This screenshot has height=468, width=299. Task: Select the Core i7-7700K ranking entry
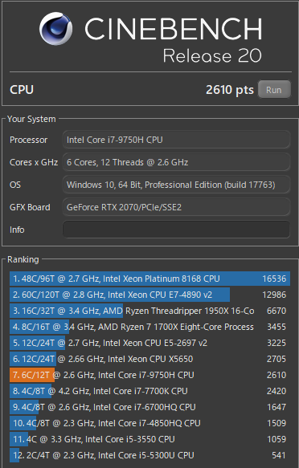click(149, 391)
